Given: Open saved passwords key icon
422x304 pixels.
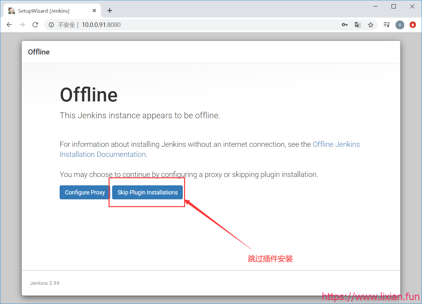Looking at the screenshot, I should [345, 25].
